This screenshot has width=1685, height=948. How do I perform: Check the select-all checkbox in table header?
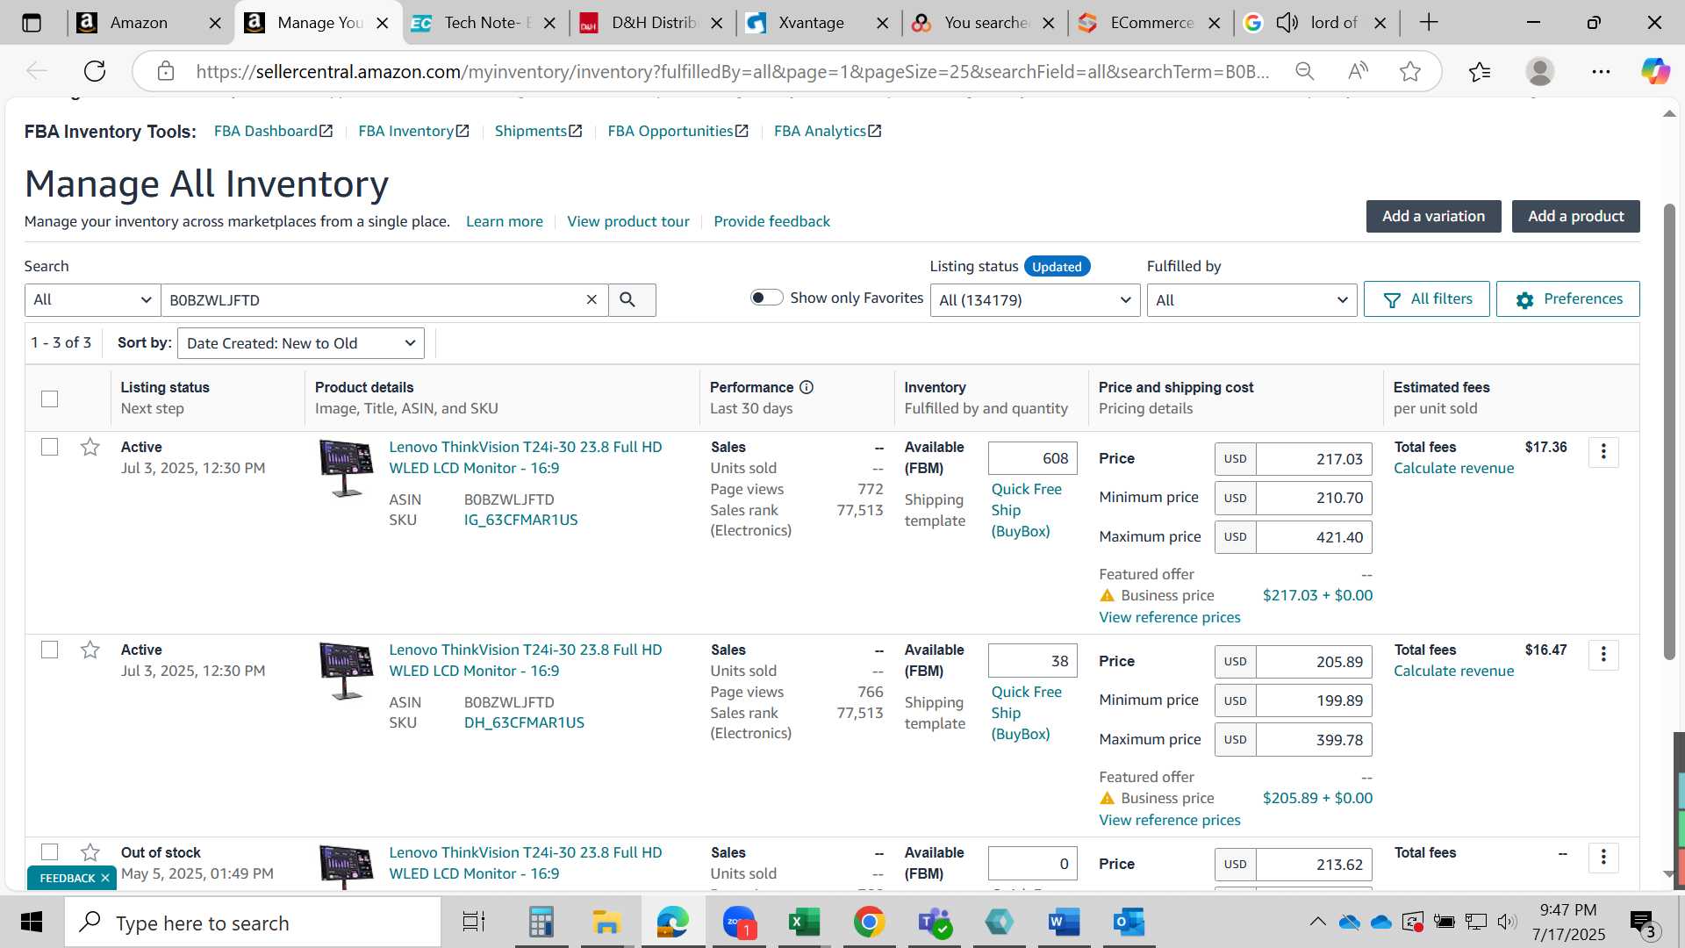click(50, 399)
